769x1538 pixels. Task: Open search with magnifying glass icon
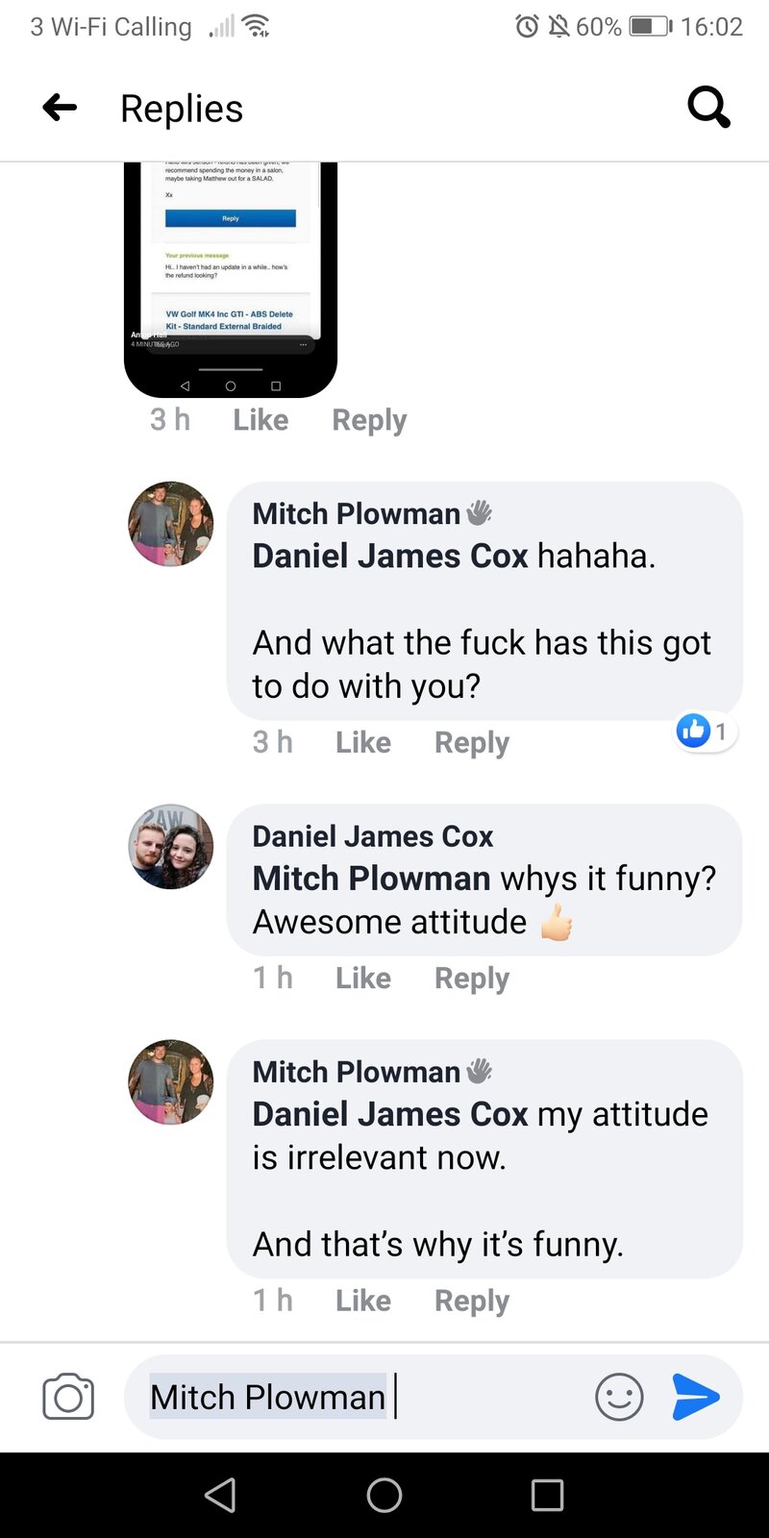click(709, 108)
